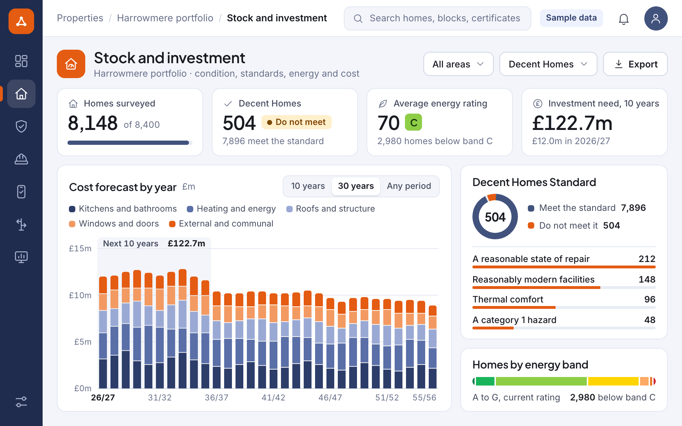The height and width of the screenshot is (426, 682).
Task: Open the hard hat works sidebar icon
Action: coord(21,159)
